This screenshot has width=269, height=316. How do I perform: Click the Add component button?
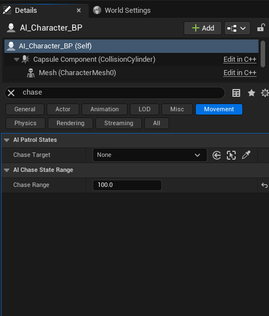click(202, 28)
